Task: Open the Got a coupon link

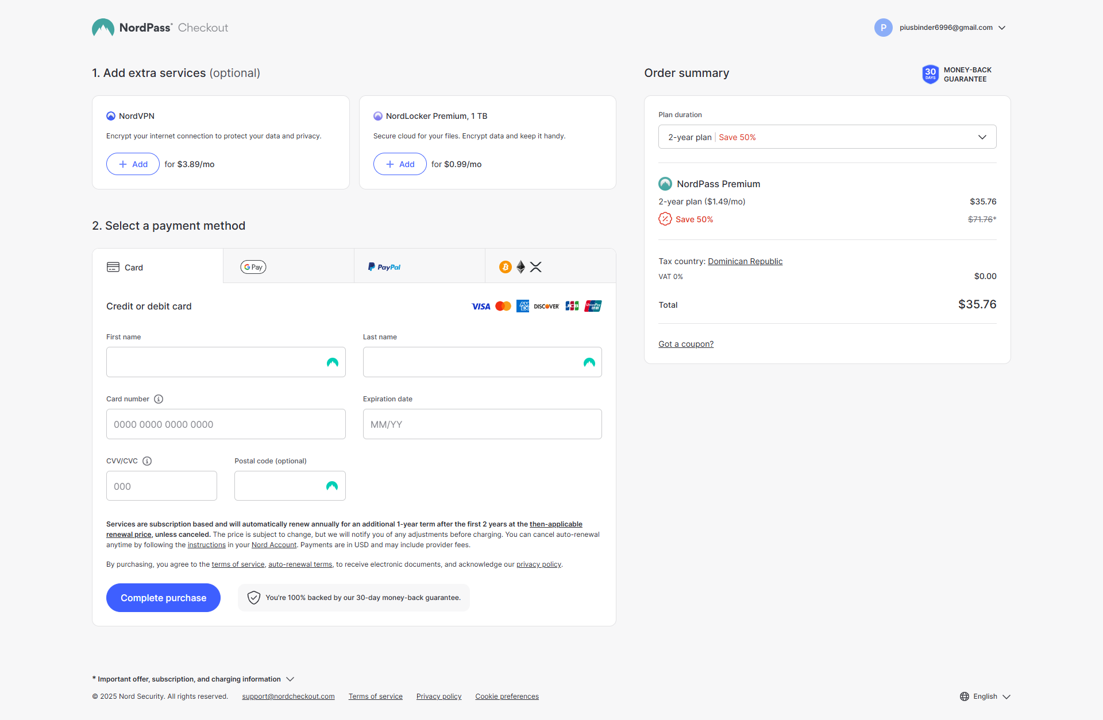Action: tap(686, 344)
